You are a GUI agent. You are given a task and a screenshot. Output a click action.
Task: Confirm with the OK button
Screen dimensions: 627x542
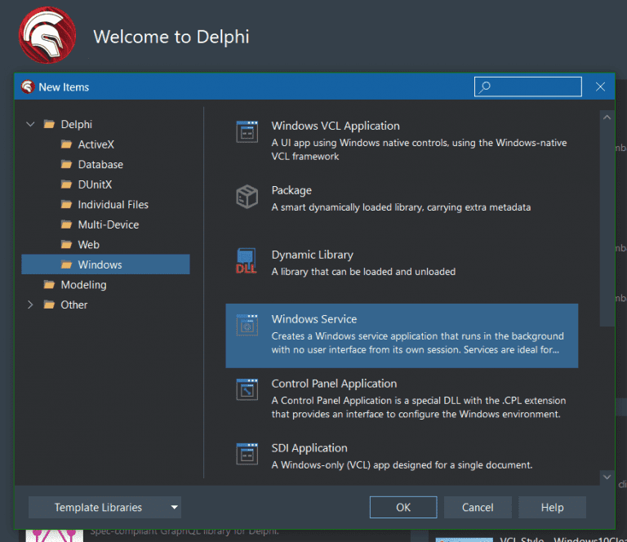pos(403,507)
